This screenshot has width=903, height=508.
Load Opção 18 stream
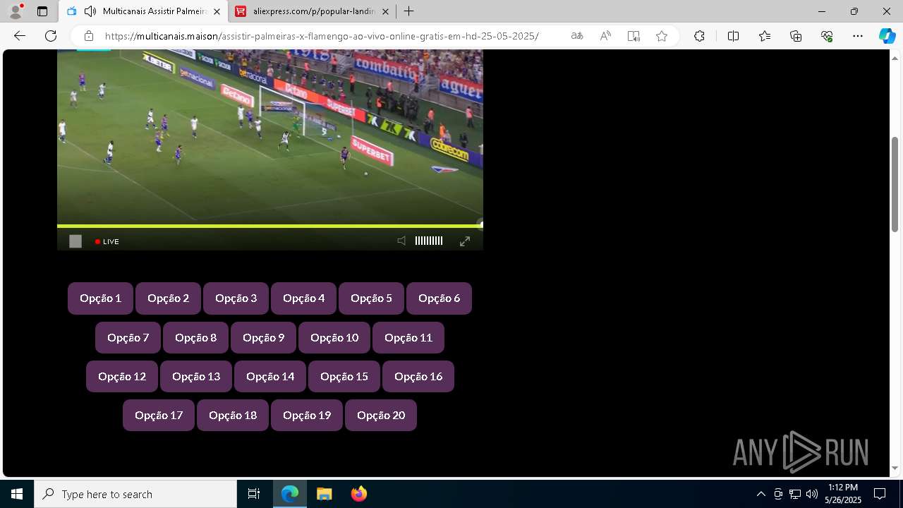233,415
